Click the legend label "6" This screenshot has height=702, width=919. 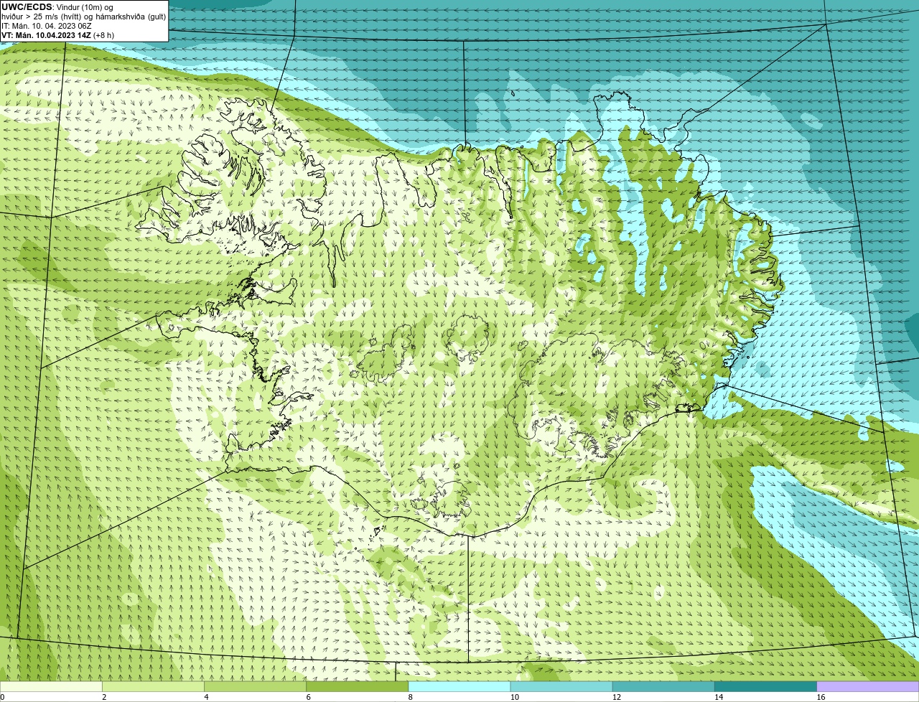pyautogui.click(x=308, y=697)
